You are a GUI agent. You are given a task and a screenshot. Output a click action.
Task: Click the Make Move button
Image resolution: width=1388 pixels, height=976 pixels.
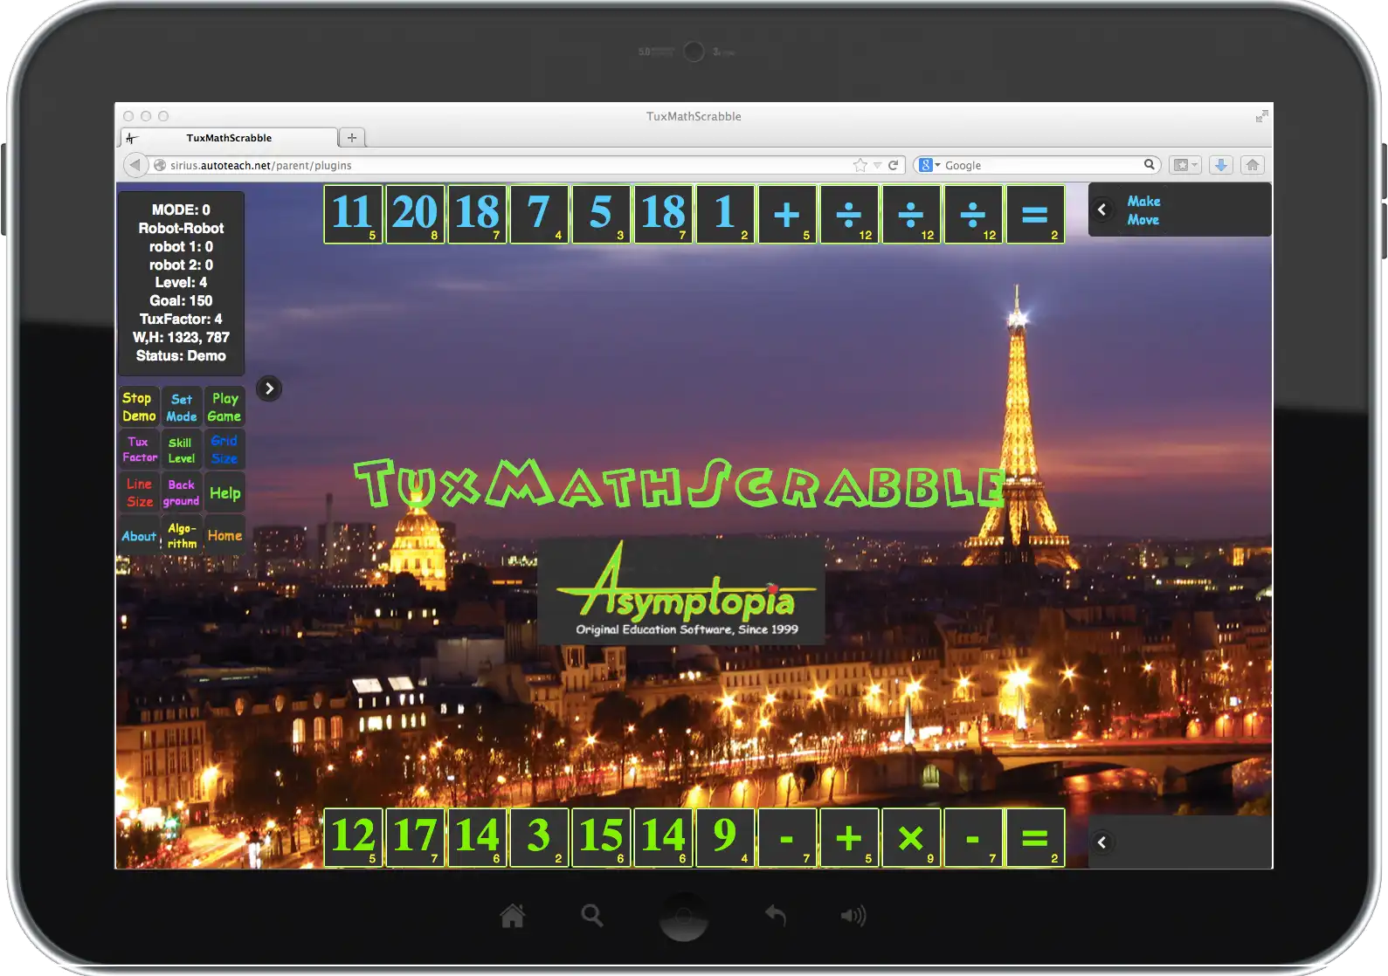pyautogui.click(x=1143, y=210)
